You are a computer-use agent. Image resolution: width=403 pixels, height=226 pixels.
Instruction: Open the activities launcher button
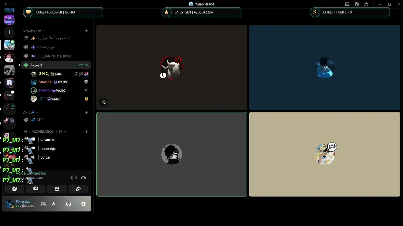pos(57,189)
